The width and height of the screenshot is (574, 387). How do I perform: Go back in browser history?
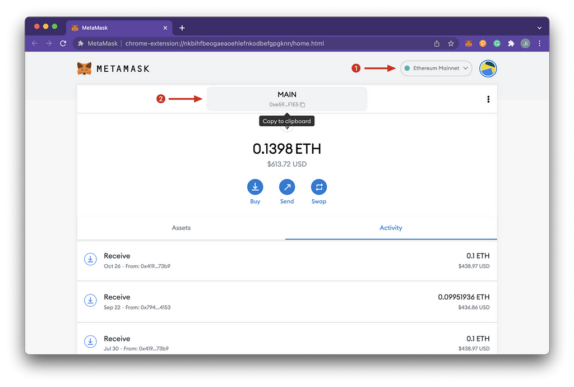tap(35, 43)
